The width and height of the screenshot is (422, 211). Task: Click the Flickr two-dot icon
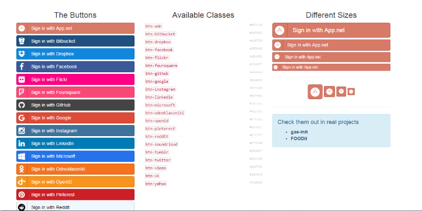point(22,80)
